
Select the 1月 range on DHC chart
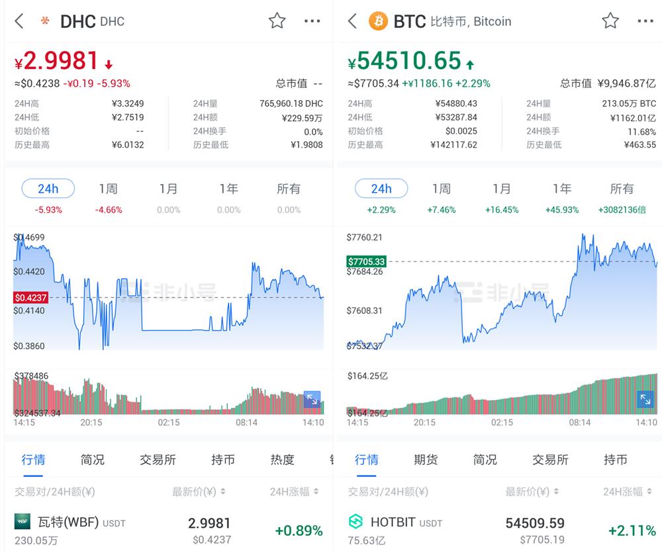click(x=168, y=189)
